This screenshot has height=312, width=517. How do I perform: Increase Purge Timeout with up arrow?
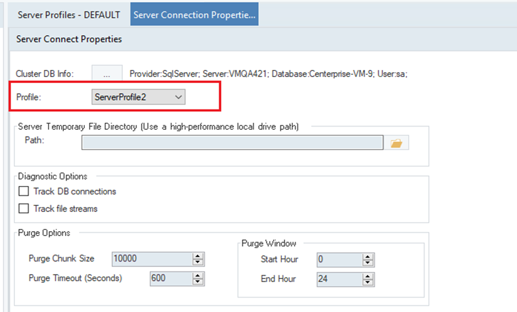coord(198,276)
